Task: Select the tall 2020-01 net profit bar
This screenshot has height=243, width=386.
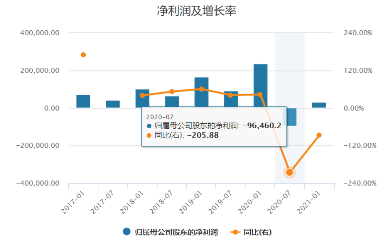Action: pos(260,85)
